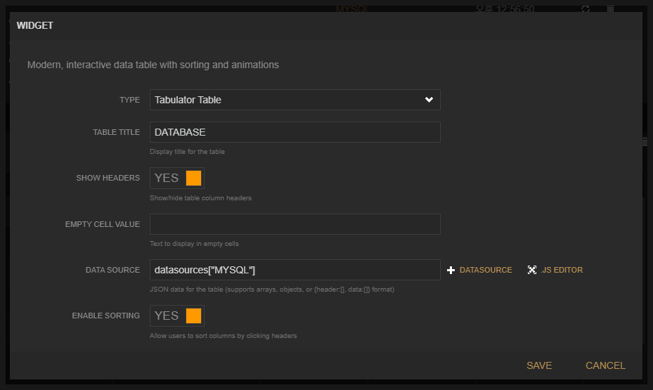
Task: Click the "Allow users to sort columns" hint
Action: pos(224,335)
